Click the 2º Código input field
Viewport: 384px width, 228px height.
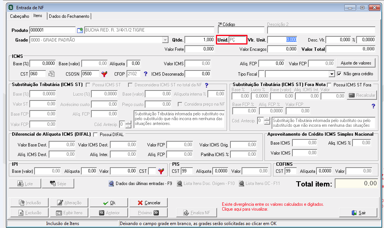point(241,30)
